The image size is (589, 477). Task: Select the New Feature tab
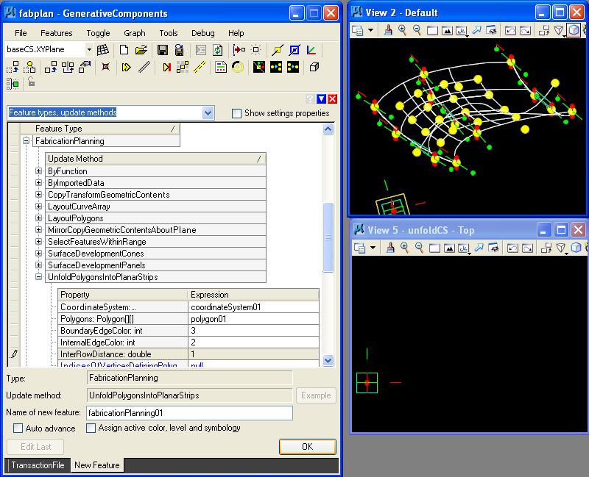(97, 465)
